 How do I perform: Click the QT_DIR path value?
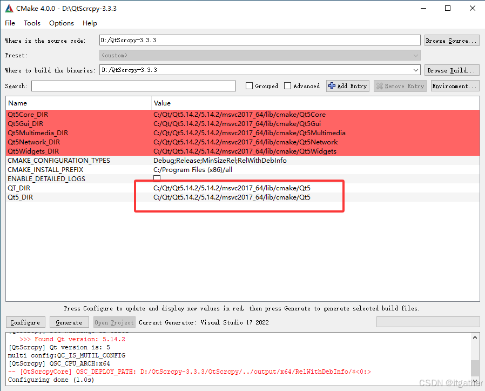coord(232,188)
